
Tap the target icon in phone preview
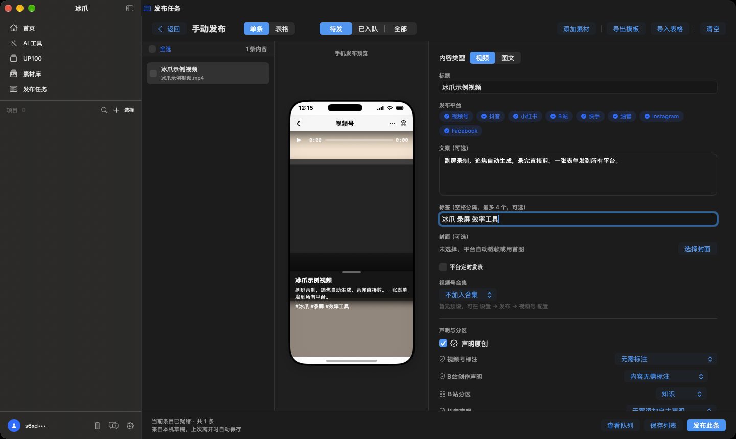click(x=404, y=124)
